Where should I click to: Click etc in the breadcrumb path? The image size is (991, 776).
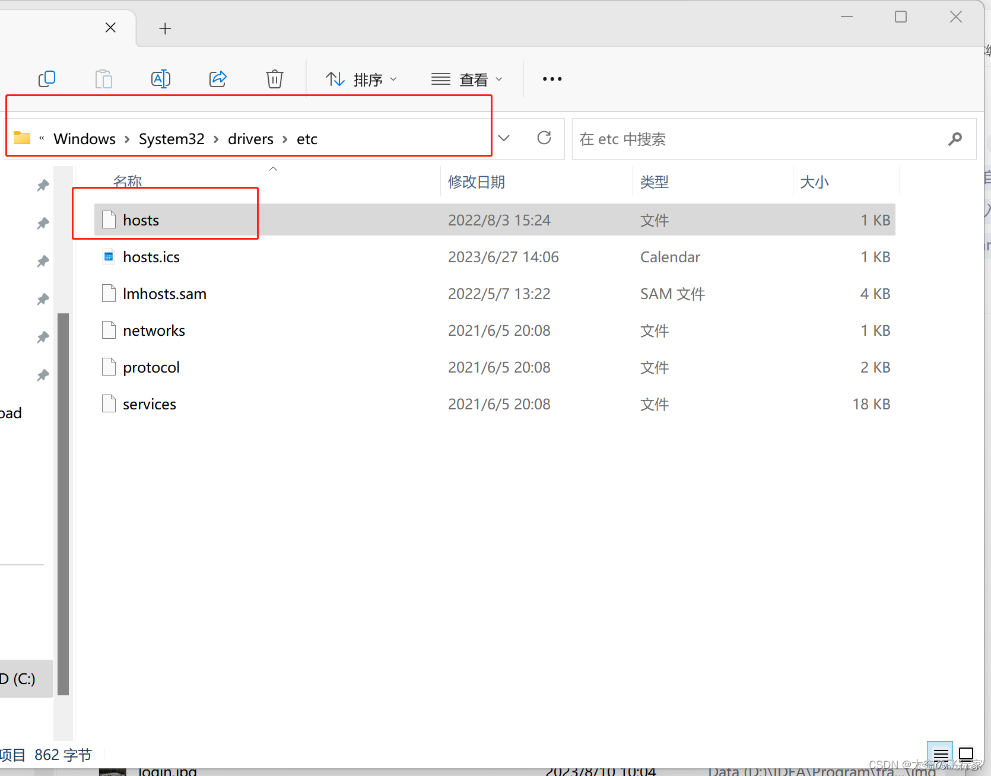tap(307, 139)
